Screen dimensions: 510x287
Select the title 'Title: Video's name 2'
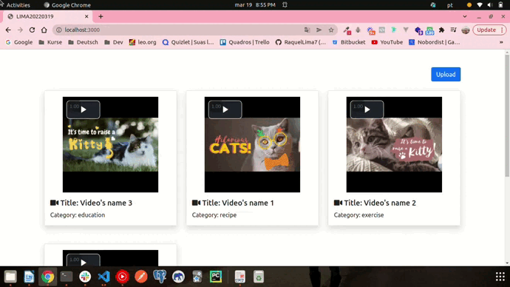[x=380, y=203]
